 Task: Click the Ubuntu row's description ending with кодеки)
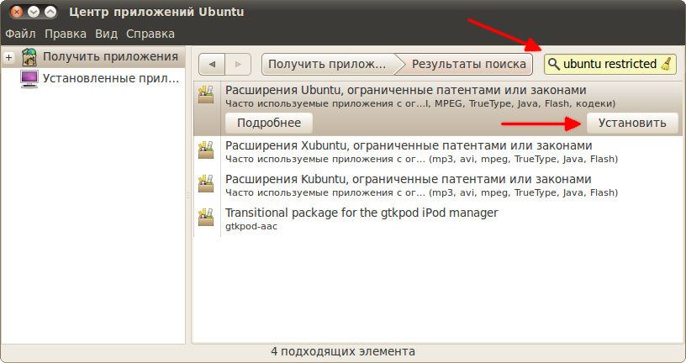tap(420, 103)
